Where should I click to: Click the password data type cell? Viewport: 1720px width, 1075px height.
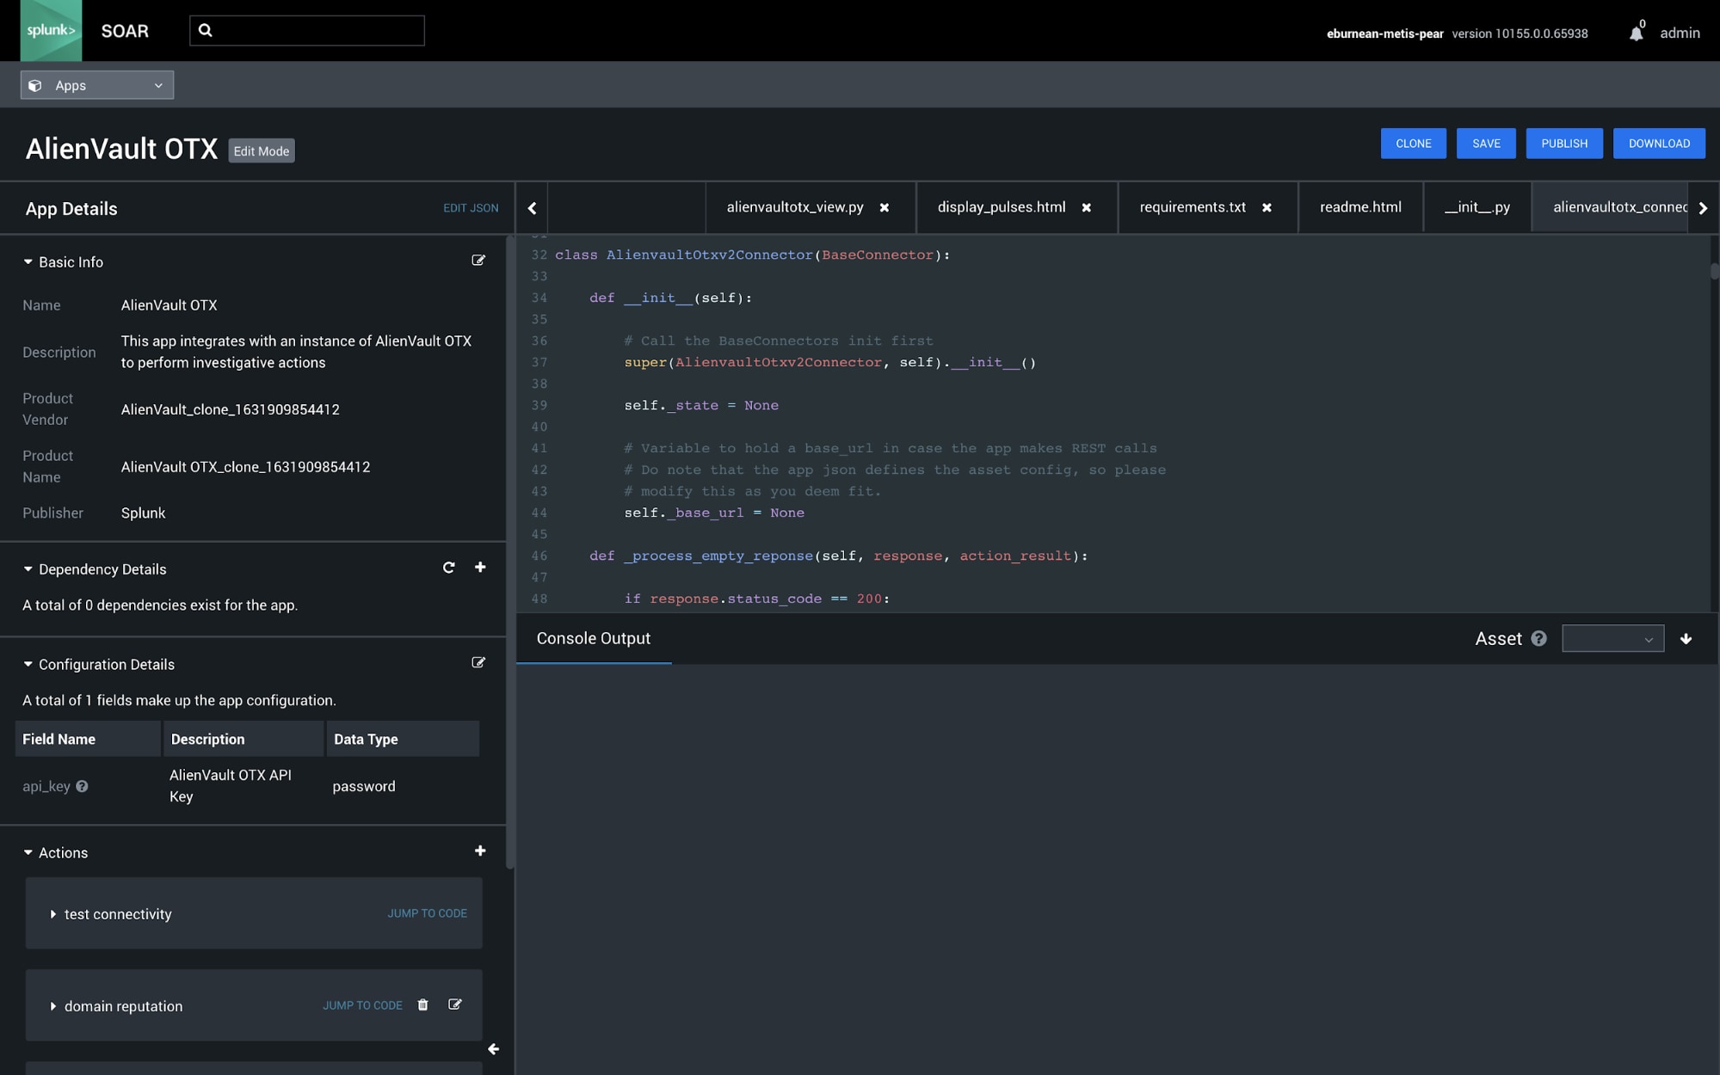pos(364,786)
